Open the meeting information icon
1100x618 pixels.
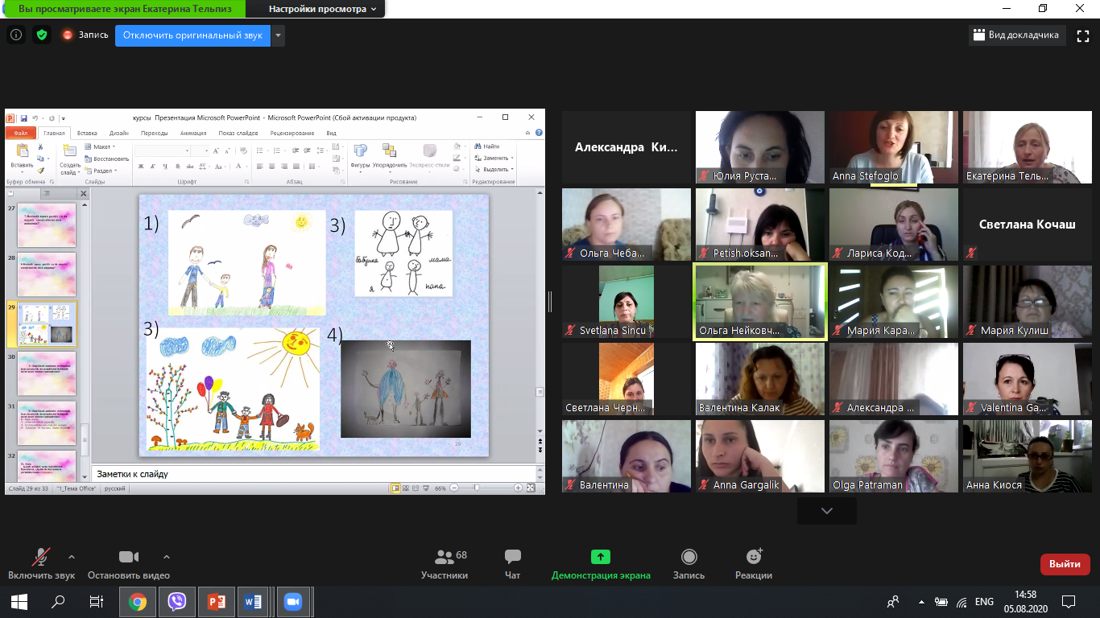pyautogui.click(x=16, y=35)
